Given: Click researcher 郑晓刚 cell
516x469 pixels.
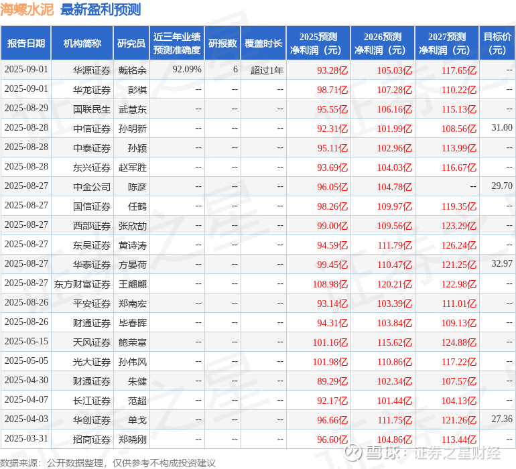Looking at the screenshot, I should [132, 439].
